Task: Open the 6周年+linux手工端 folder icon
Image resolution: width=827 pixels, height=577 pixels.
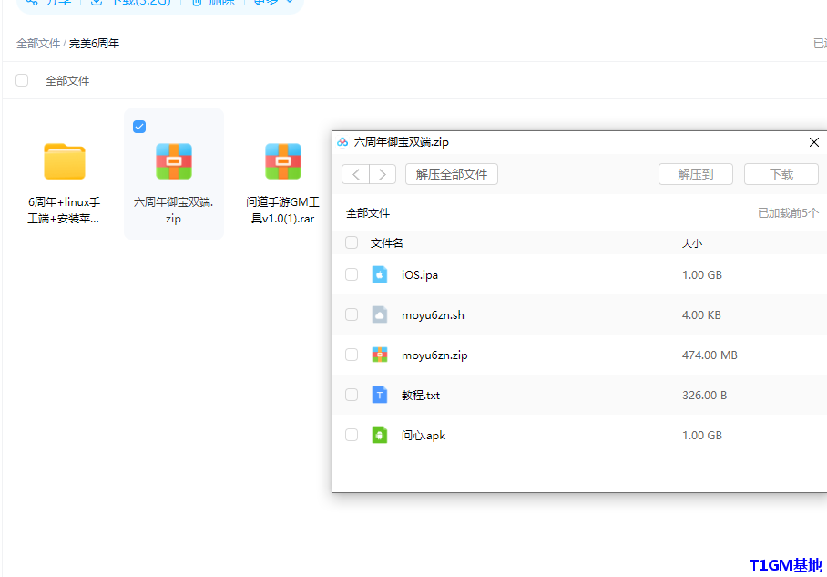Action: pyautogui.click(x=65, y=161)
